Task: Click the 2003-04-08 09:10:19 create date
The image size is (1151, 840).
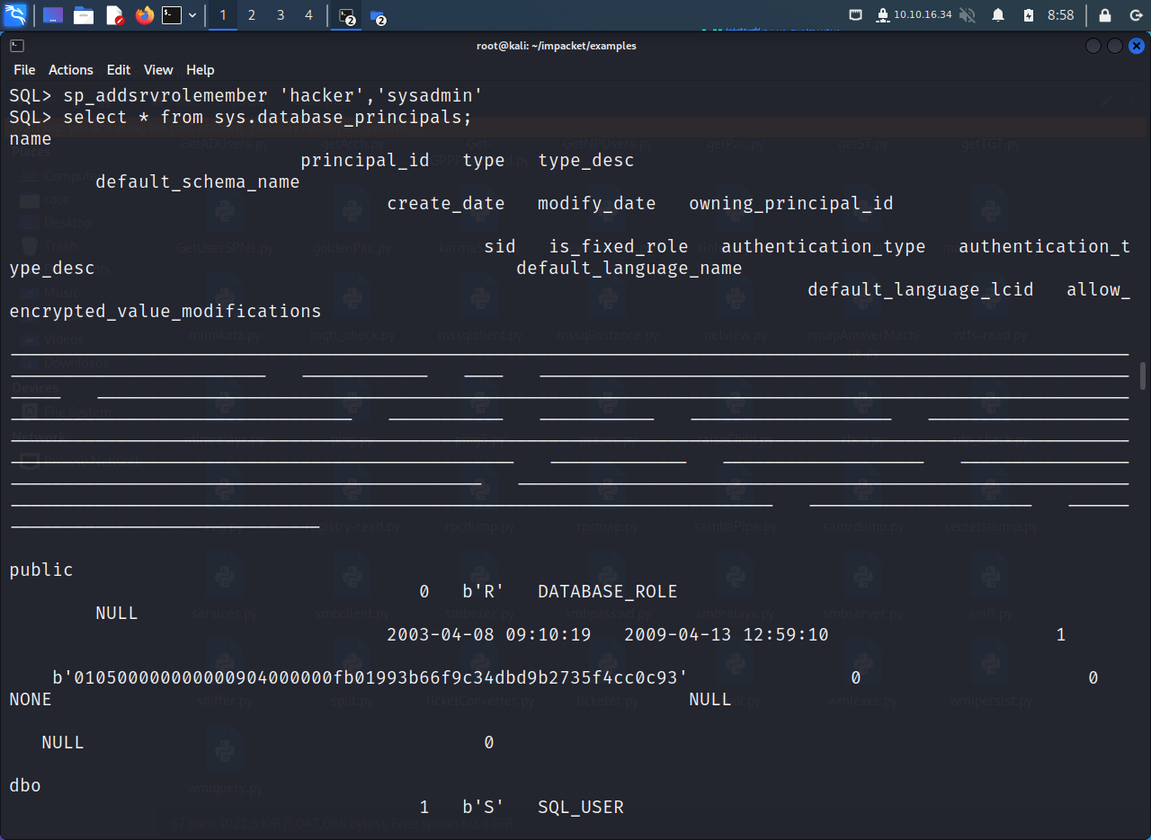Action: click(489, 634)
